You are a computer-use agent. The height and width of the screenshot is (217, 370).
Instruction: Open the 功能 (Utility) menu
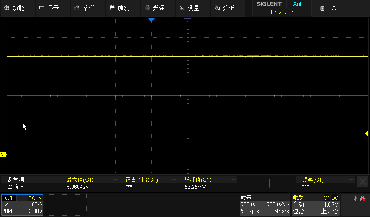[x=18, y=8]
